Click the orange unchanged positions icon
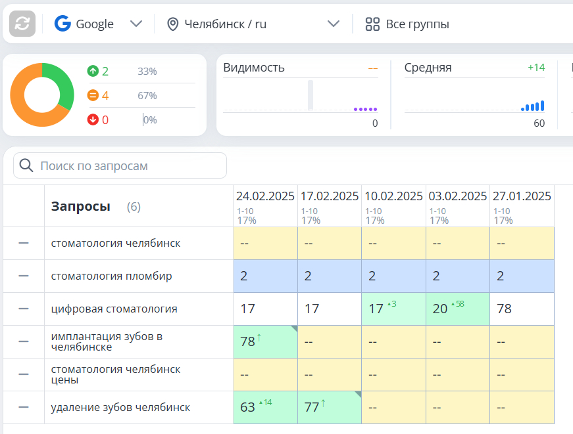 click(93, 96)
